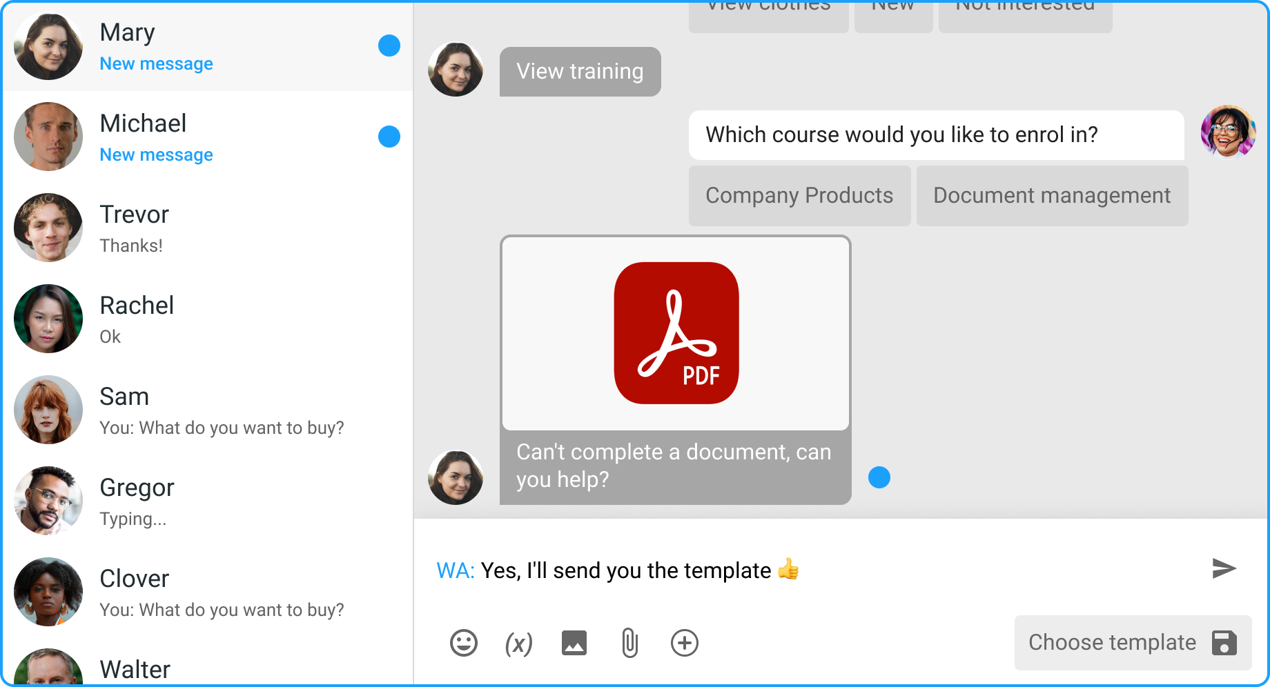
Task: Open Sam's conversation
Action: tap(208, 410)
